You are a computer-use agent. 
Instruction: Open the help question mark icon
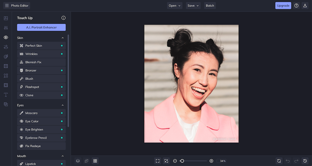(x=296, y=6)
